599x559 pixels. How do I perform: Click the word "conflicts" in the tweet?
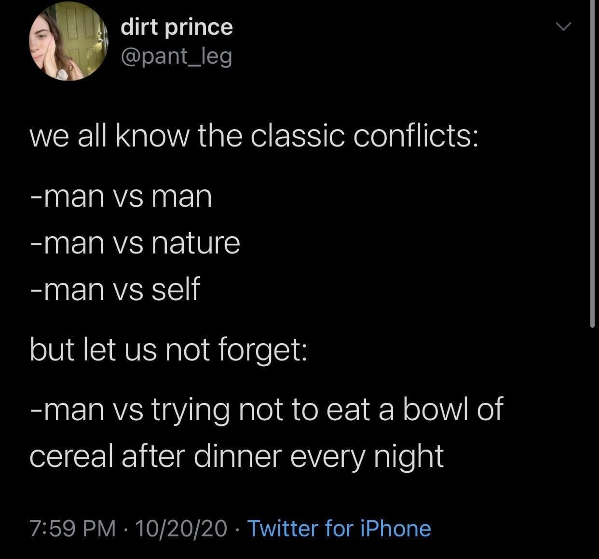pyautogui.click(x=416, y=136)
